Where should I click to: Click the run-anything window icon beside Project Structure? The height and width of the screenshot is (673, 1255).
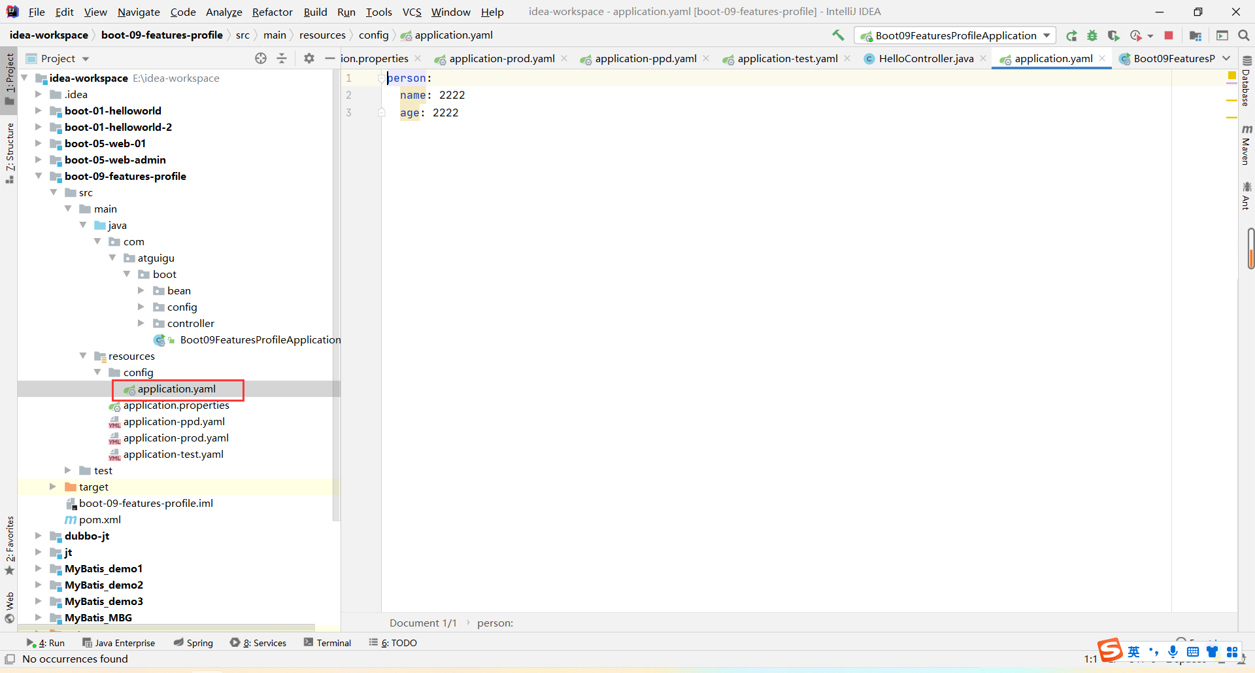(x=1222, y=35)
